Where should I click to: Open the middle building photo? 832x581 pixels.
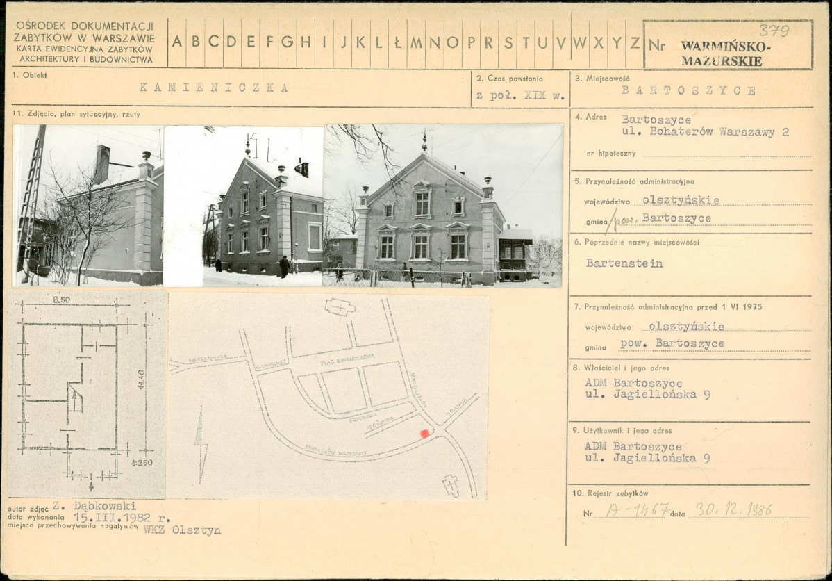tap(244, 206)
